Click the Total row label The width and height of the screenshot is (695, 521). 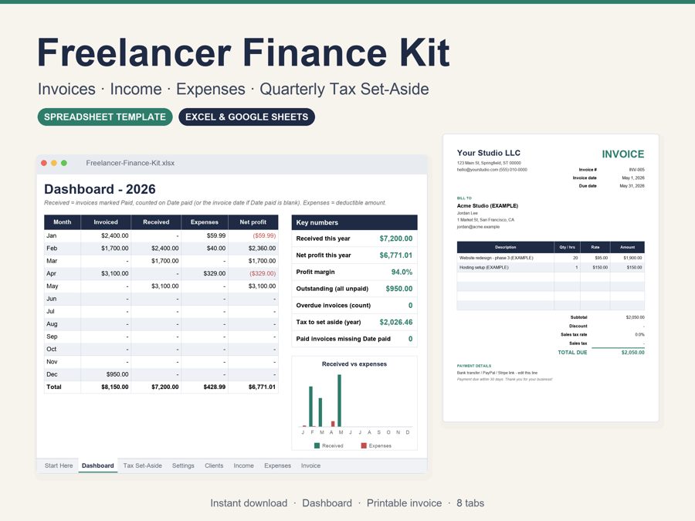point(54,387)
